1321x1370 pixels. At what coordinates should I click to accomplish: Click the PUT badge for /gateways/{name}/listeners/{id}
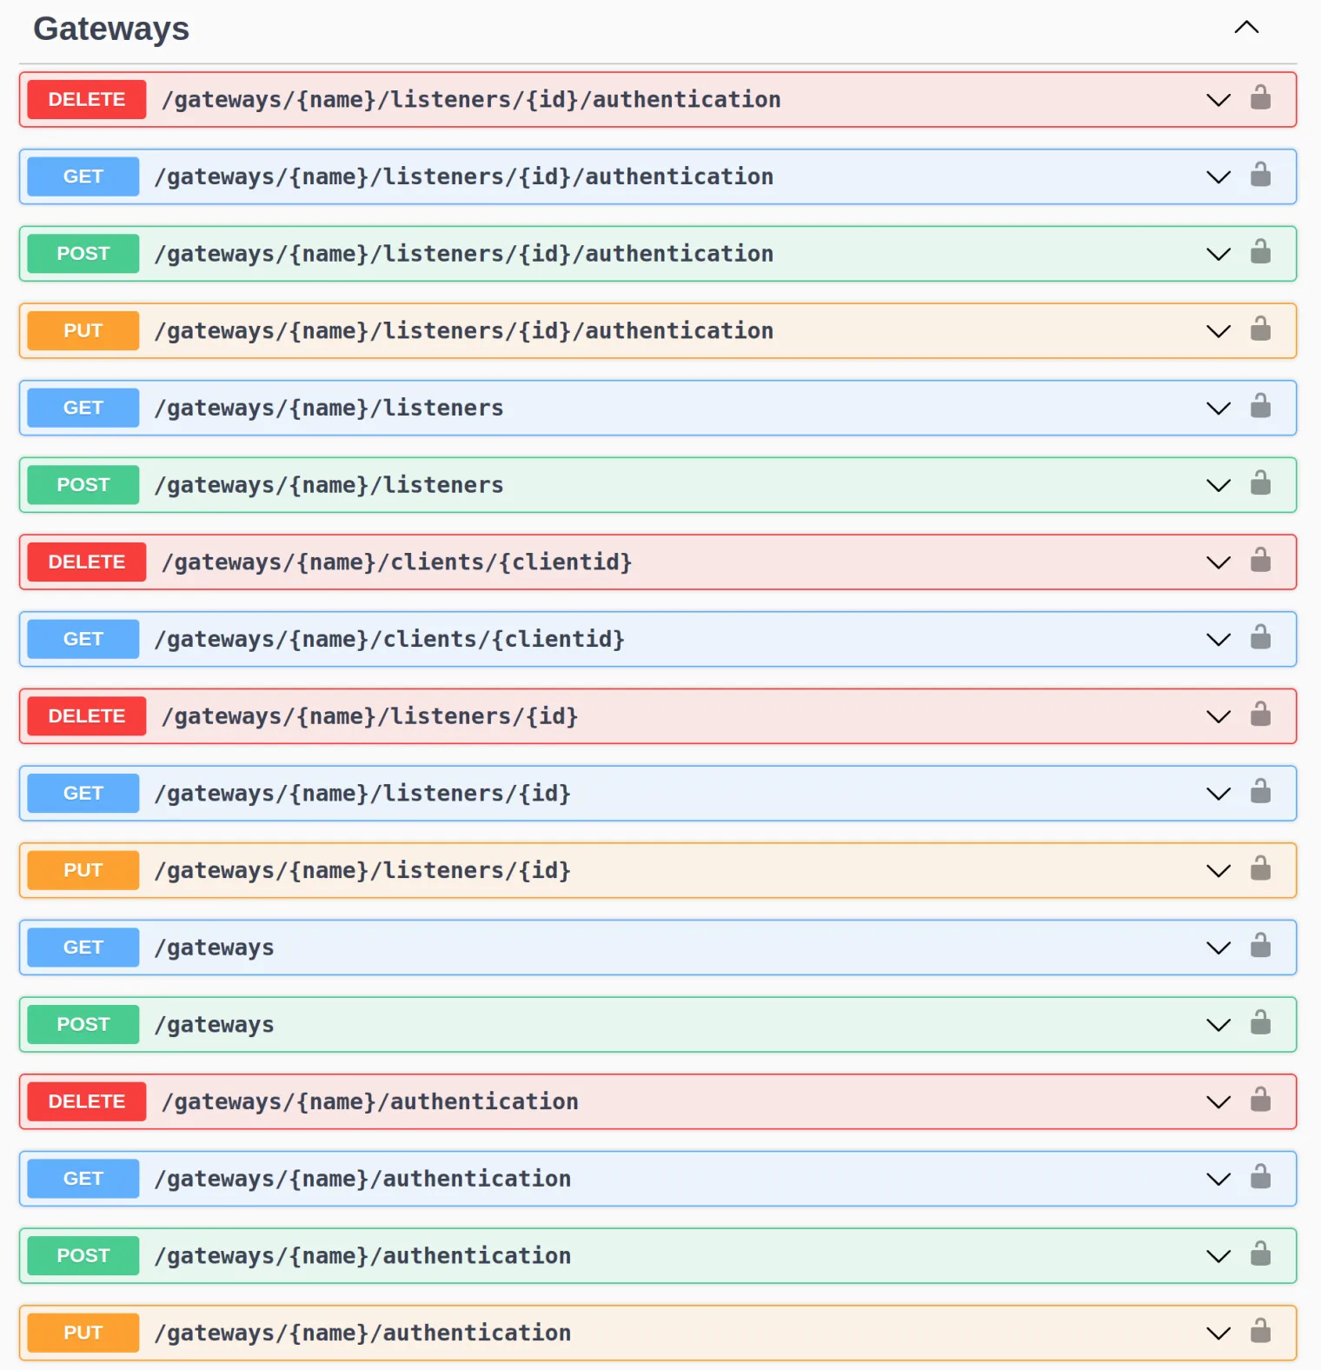pyautogui.click(x=83, y=870)
